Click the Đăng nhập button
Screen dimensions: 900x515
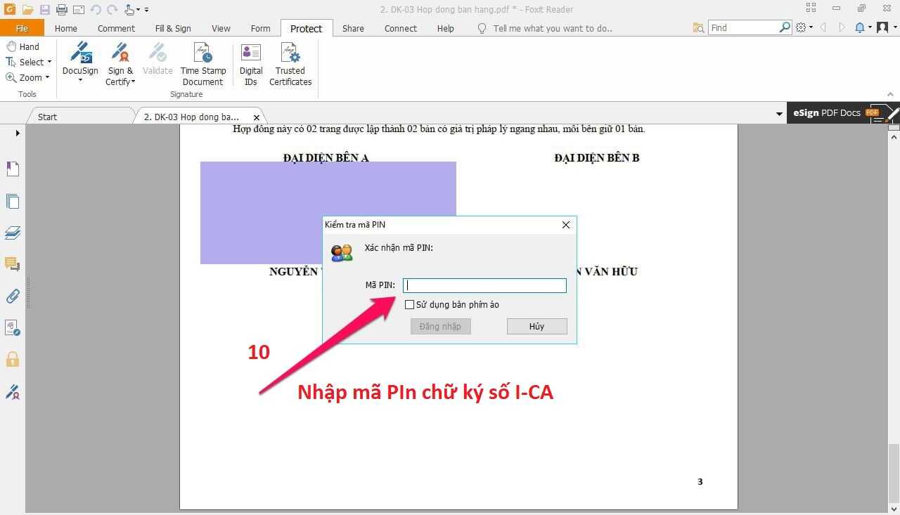click(440, 326)
